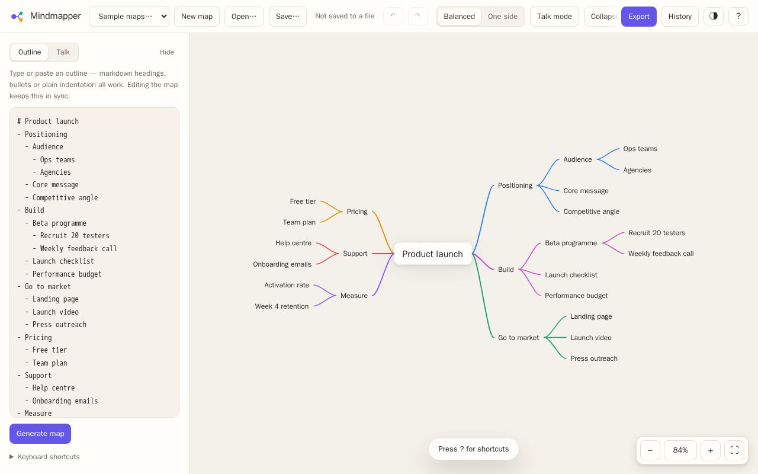758x474 pixels.
Task: Open the Open… menu
Action: [244, 17]
